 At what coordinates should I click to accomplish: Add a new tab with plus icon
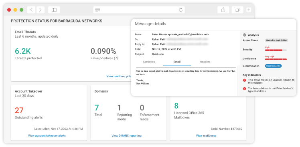[249, 10]
